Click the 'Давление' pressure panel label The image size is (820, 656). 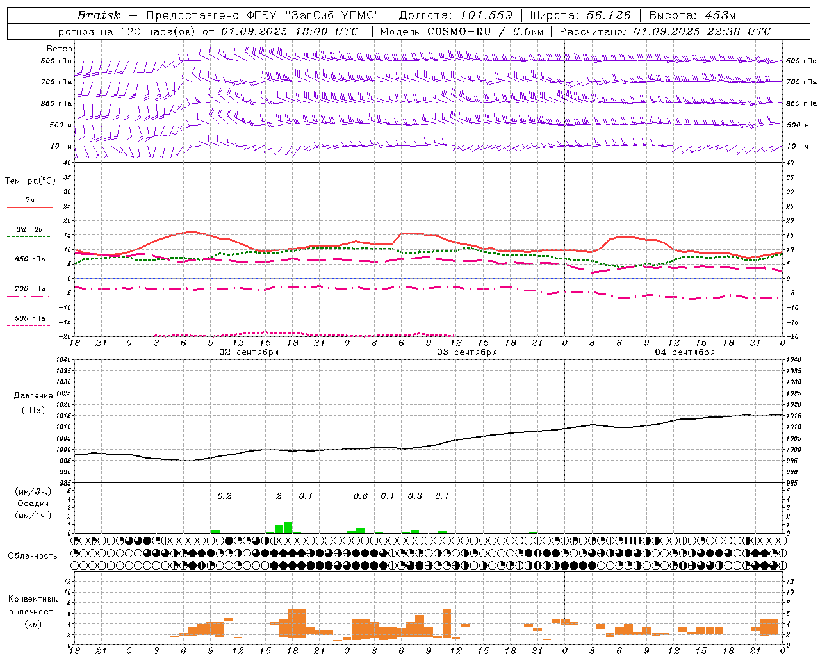click(33, 396)
